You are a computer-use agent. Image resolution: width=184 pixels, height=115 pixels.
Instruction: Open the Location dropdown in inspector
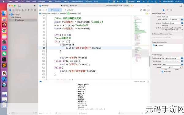172,23
